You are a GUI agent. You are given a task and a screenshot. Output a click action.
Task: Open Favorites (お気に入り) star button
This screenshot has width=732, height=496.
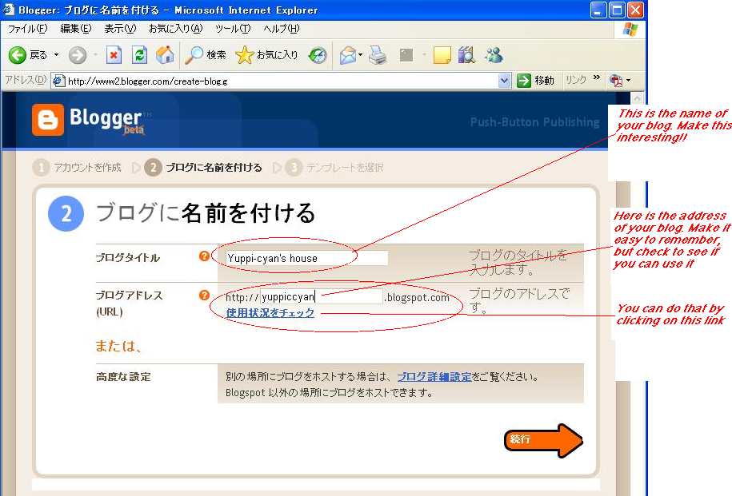(x=266, y=55)
